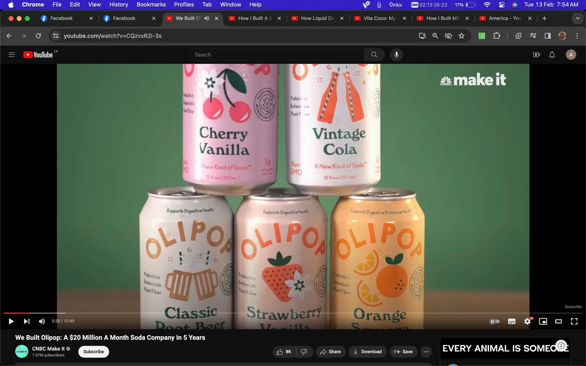Enter fullscreen mode
Image resolution: width=586 pixels, height=366 pixels.
pos(574,321)
